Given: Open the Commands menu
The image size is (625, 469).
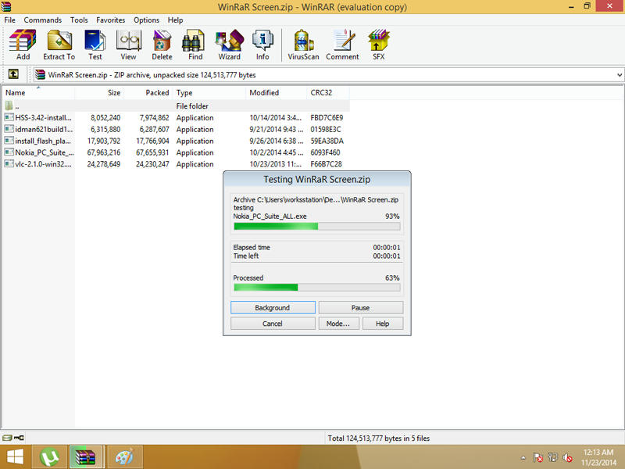Looking at the screenshot, I should click(43, 20).
